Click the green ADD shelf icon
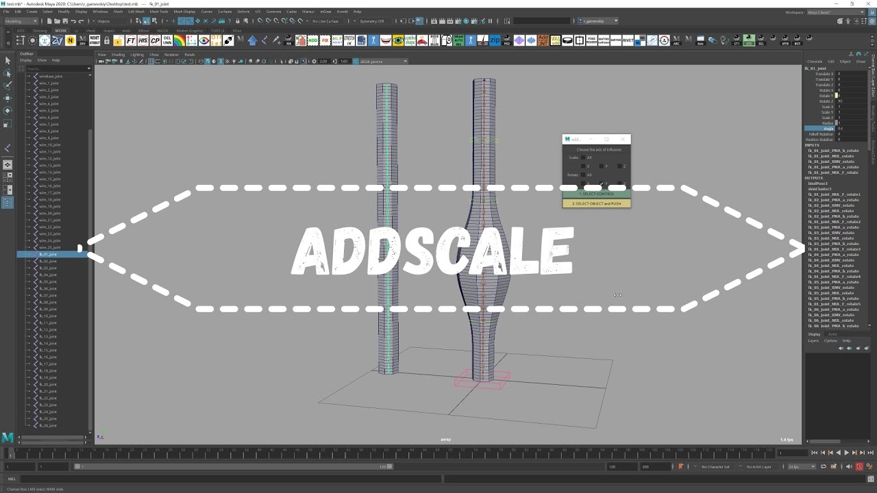The image size is (877, 493). click(312, 40)
